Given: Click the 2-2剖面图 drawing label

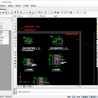Looking at the screenshot, I should tap(29, 69).
